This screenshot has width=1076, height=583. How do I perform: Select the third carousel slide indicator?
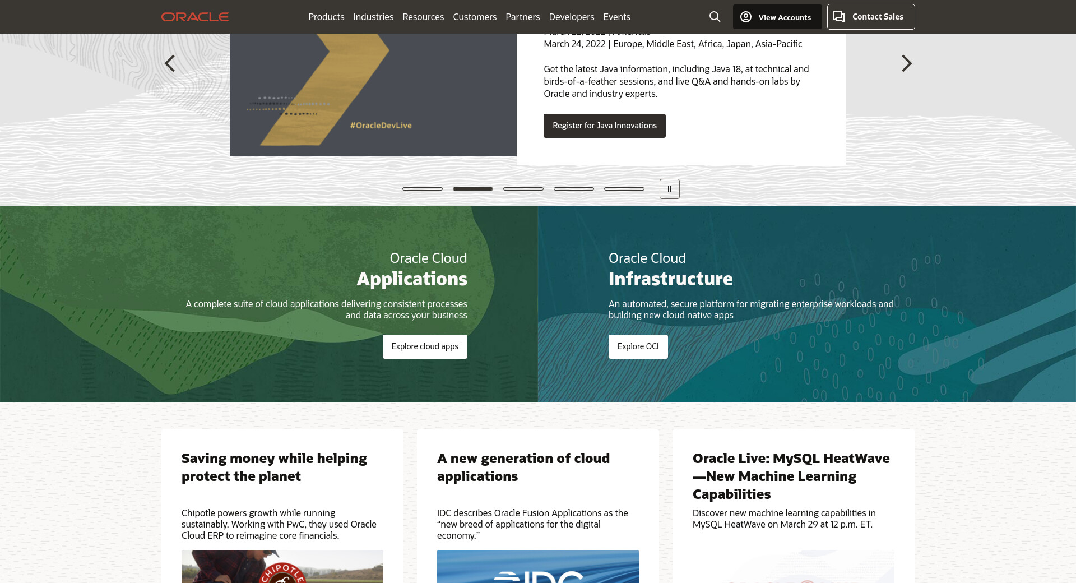[523, 189]
